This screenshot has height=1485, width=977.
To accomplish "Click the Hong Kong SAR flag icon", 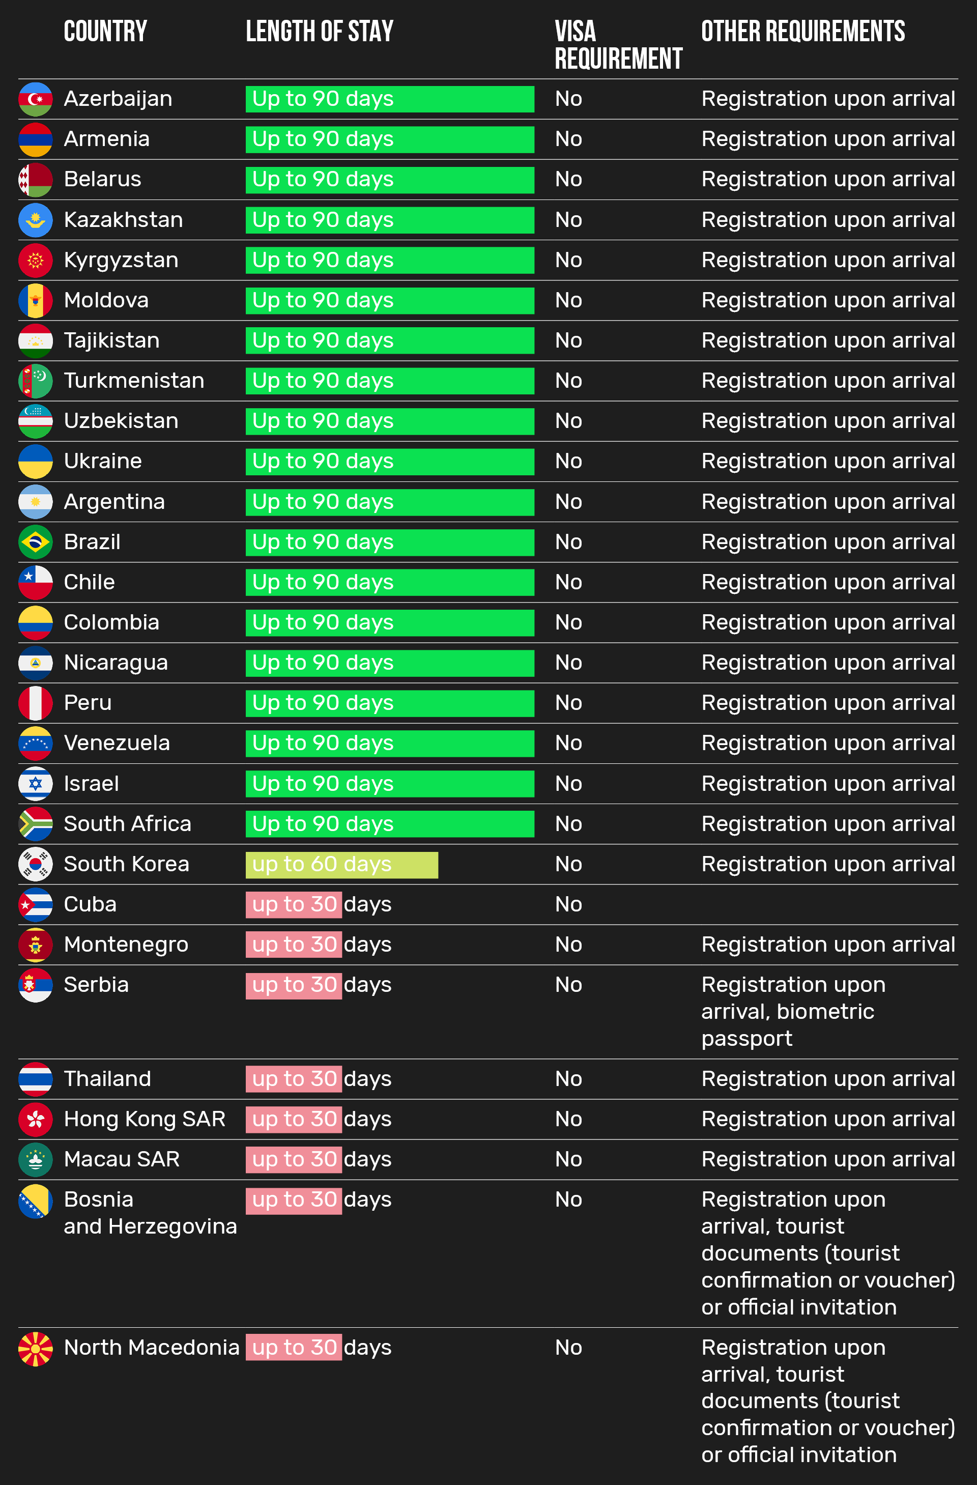I will point(36,1120).
